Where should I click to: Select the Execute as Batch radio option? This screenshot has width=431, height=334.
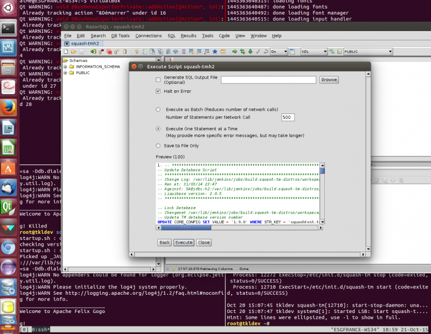[158, 110]
